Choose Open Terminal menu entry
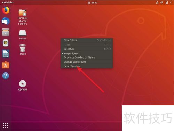Screen dimensions: 174x131 pyautogui.click(x=87, y=66)
